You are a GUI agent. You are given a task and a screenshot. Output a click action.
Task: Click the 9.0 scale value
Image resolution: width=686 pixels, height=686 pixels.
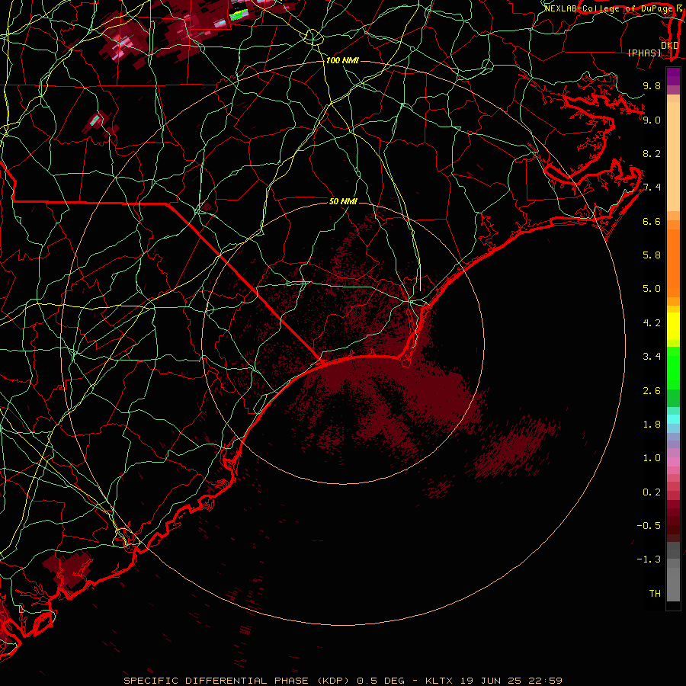(652, 120)
